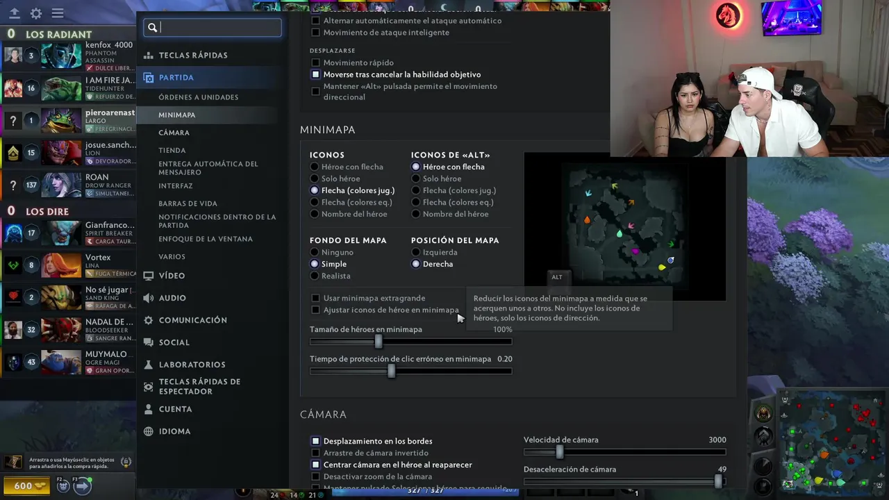Select Realista under Fondo del mapa
Image resolution: width=889 pixels, height=500 pixels.
point(315,276)
